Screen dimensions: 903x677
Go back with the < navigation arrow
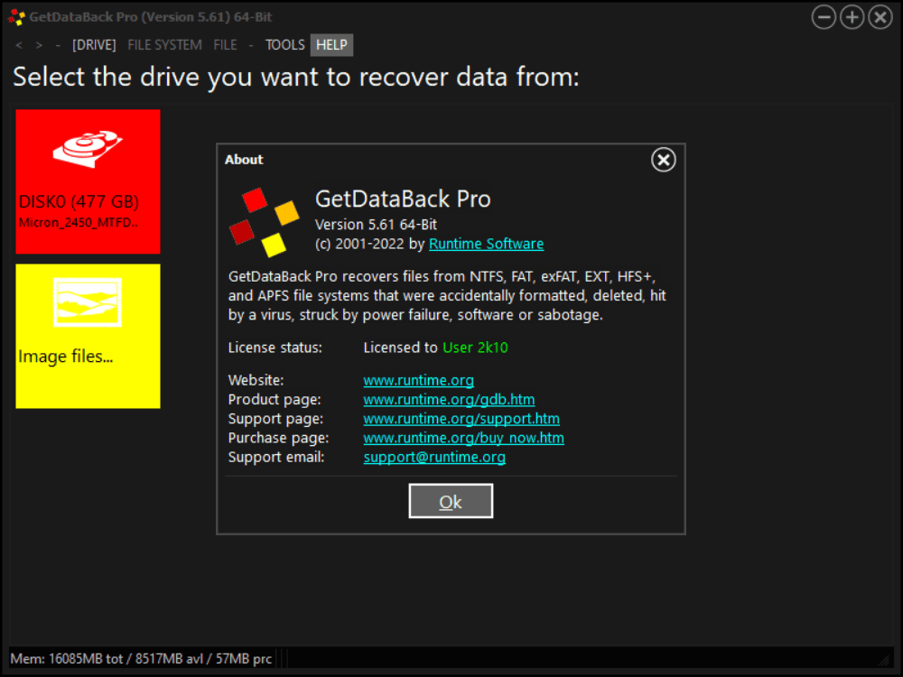click(x=19, y=45)
